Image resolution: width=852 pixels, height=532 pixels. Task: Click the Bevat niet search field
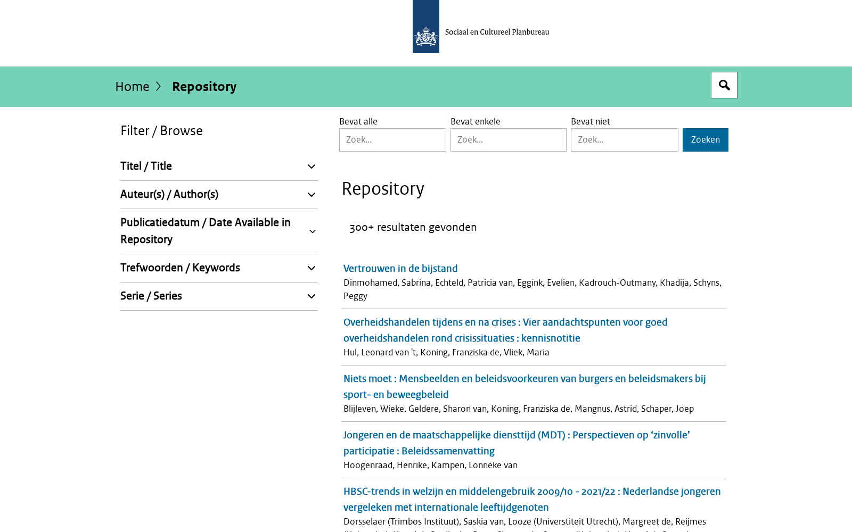point(624,140)
